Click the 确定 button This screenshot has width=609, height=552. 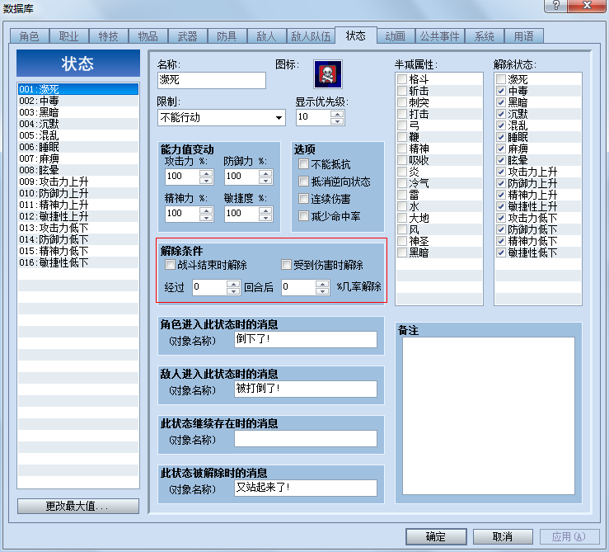point(436,537)
